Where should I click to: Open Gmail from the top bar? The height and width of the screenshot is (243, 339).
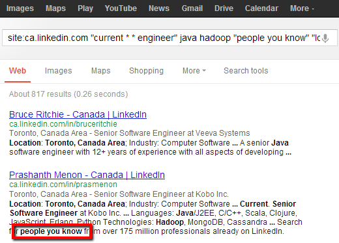coord(192,8)
